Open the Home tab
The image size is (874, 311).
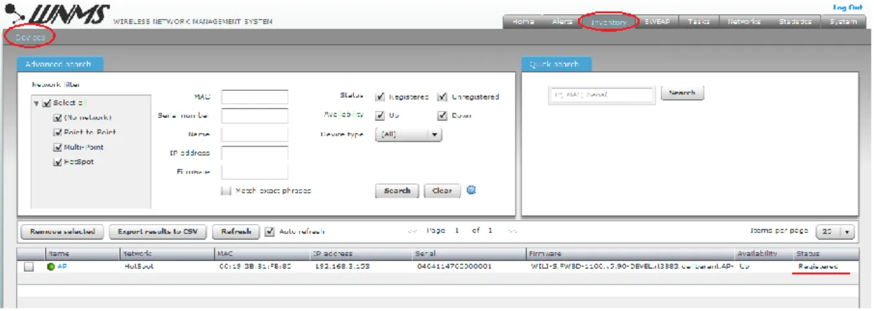coord(522,21)
